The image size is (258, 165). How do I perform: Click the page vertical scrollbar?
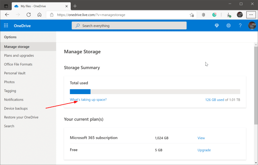(x=256, y=85)
